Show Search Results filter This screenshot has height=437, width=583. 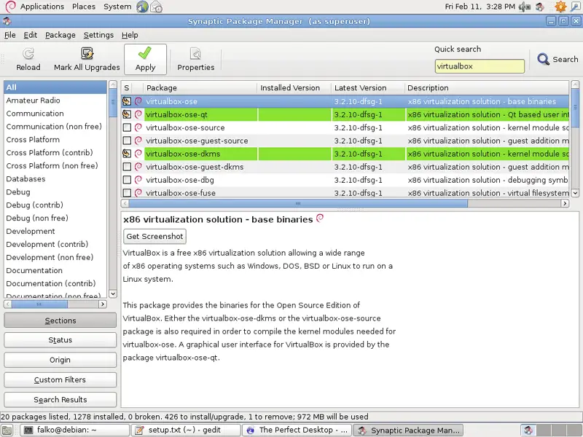point(60,399)
